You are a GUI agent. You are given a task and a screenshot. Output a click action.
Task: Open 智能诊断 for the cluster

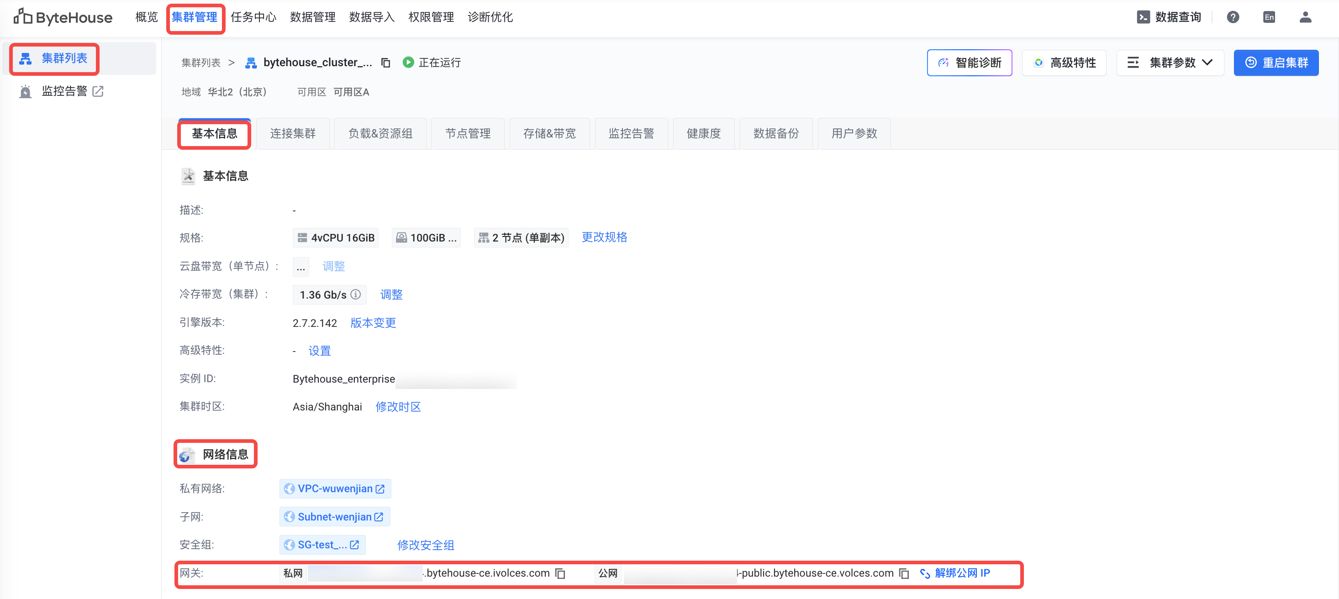click(970, 63)
